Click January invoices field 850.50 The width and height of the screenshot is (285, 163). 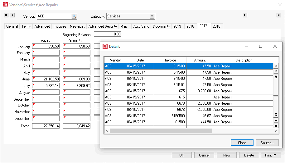[46, 46]
